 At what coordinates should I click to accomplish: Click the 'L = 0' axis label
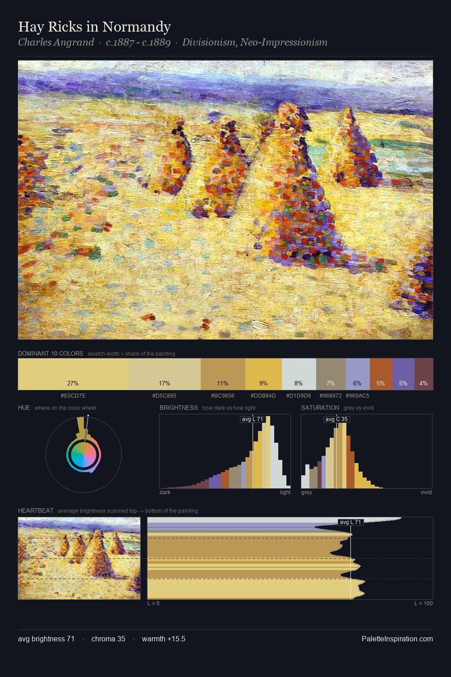[153, 603]
